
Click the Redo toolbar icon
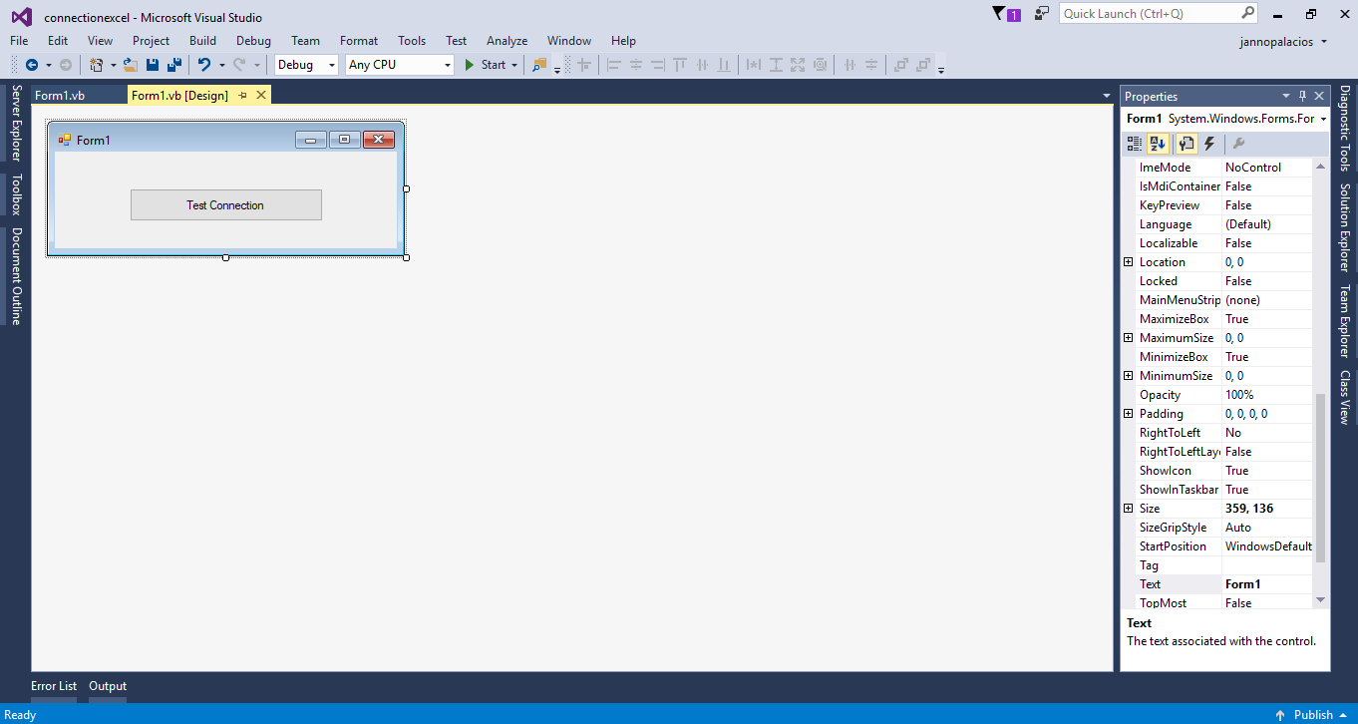tap(239, 65)
